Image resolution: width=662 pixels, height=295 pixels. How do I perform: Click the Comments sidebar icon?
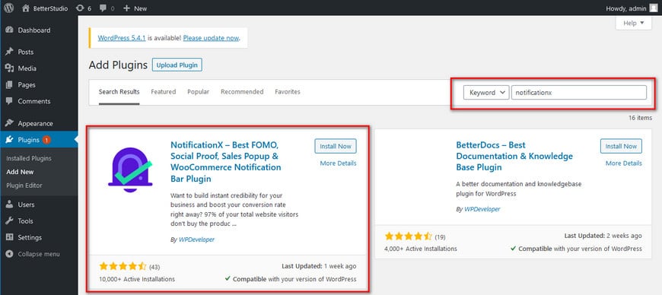(9, 101)
